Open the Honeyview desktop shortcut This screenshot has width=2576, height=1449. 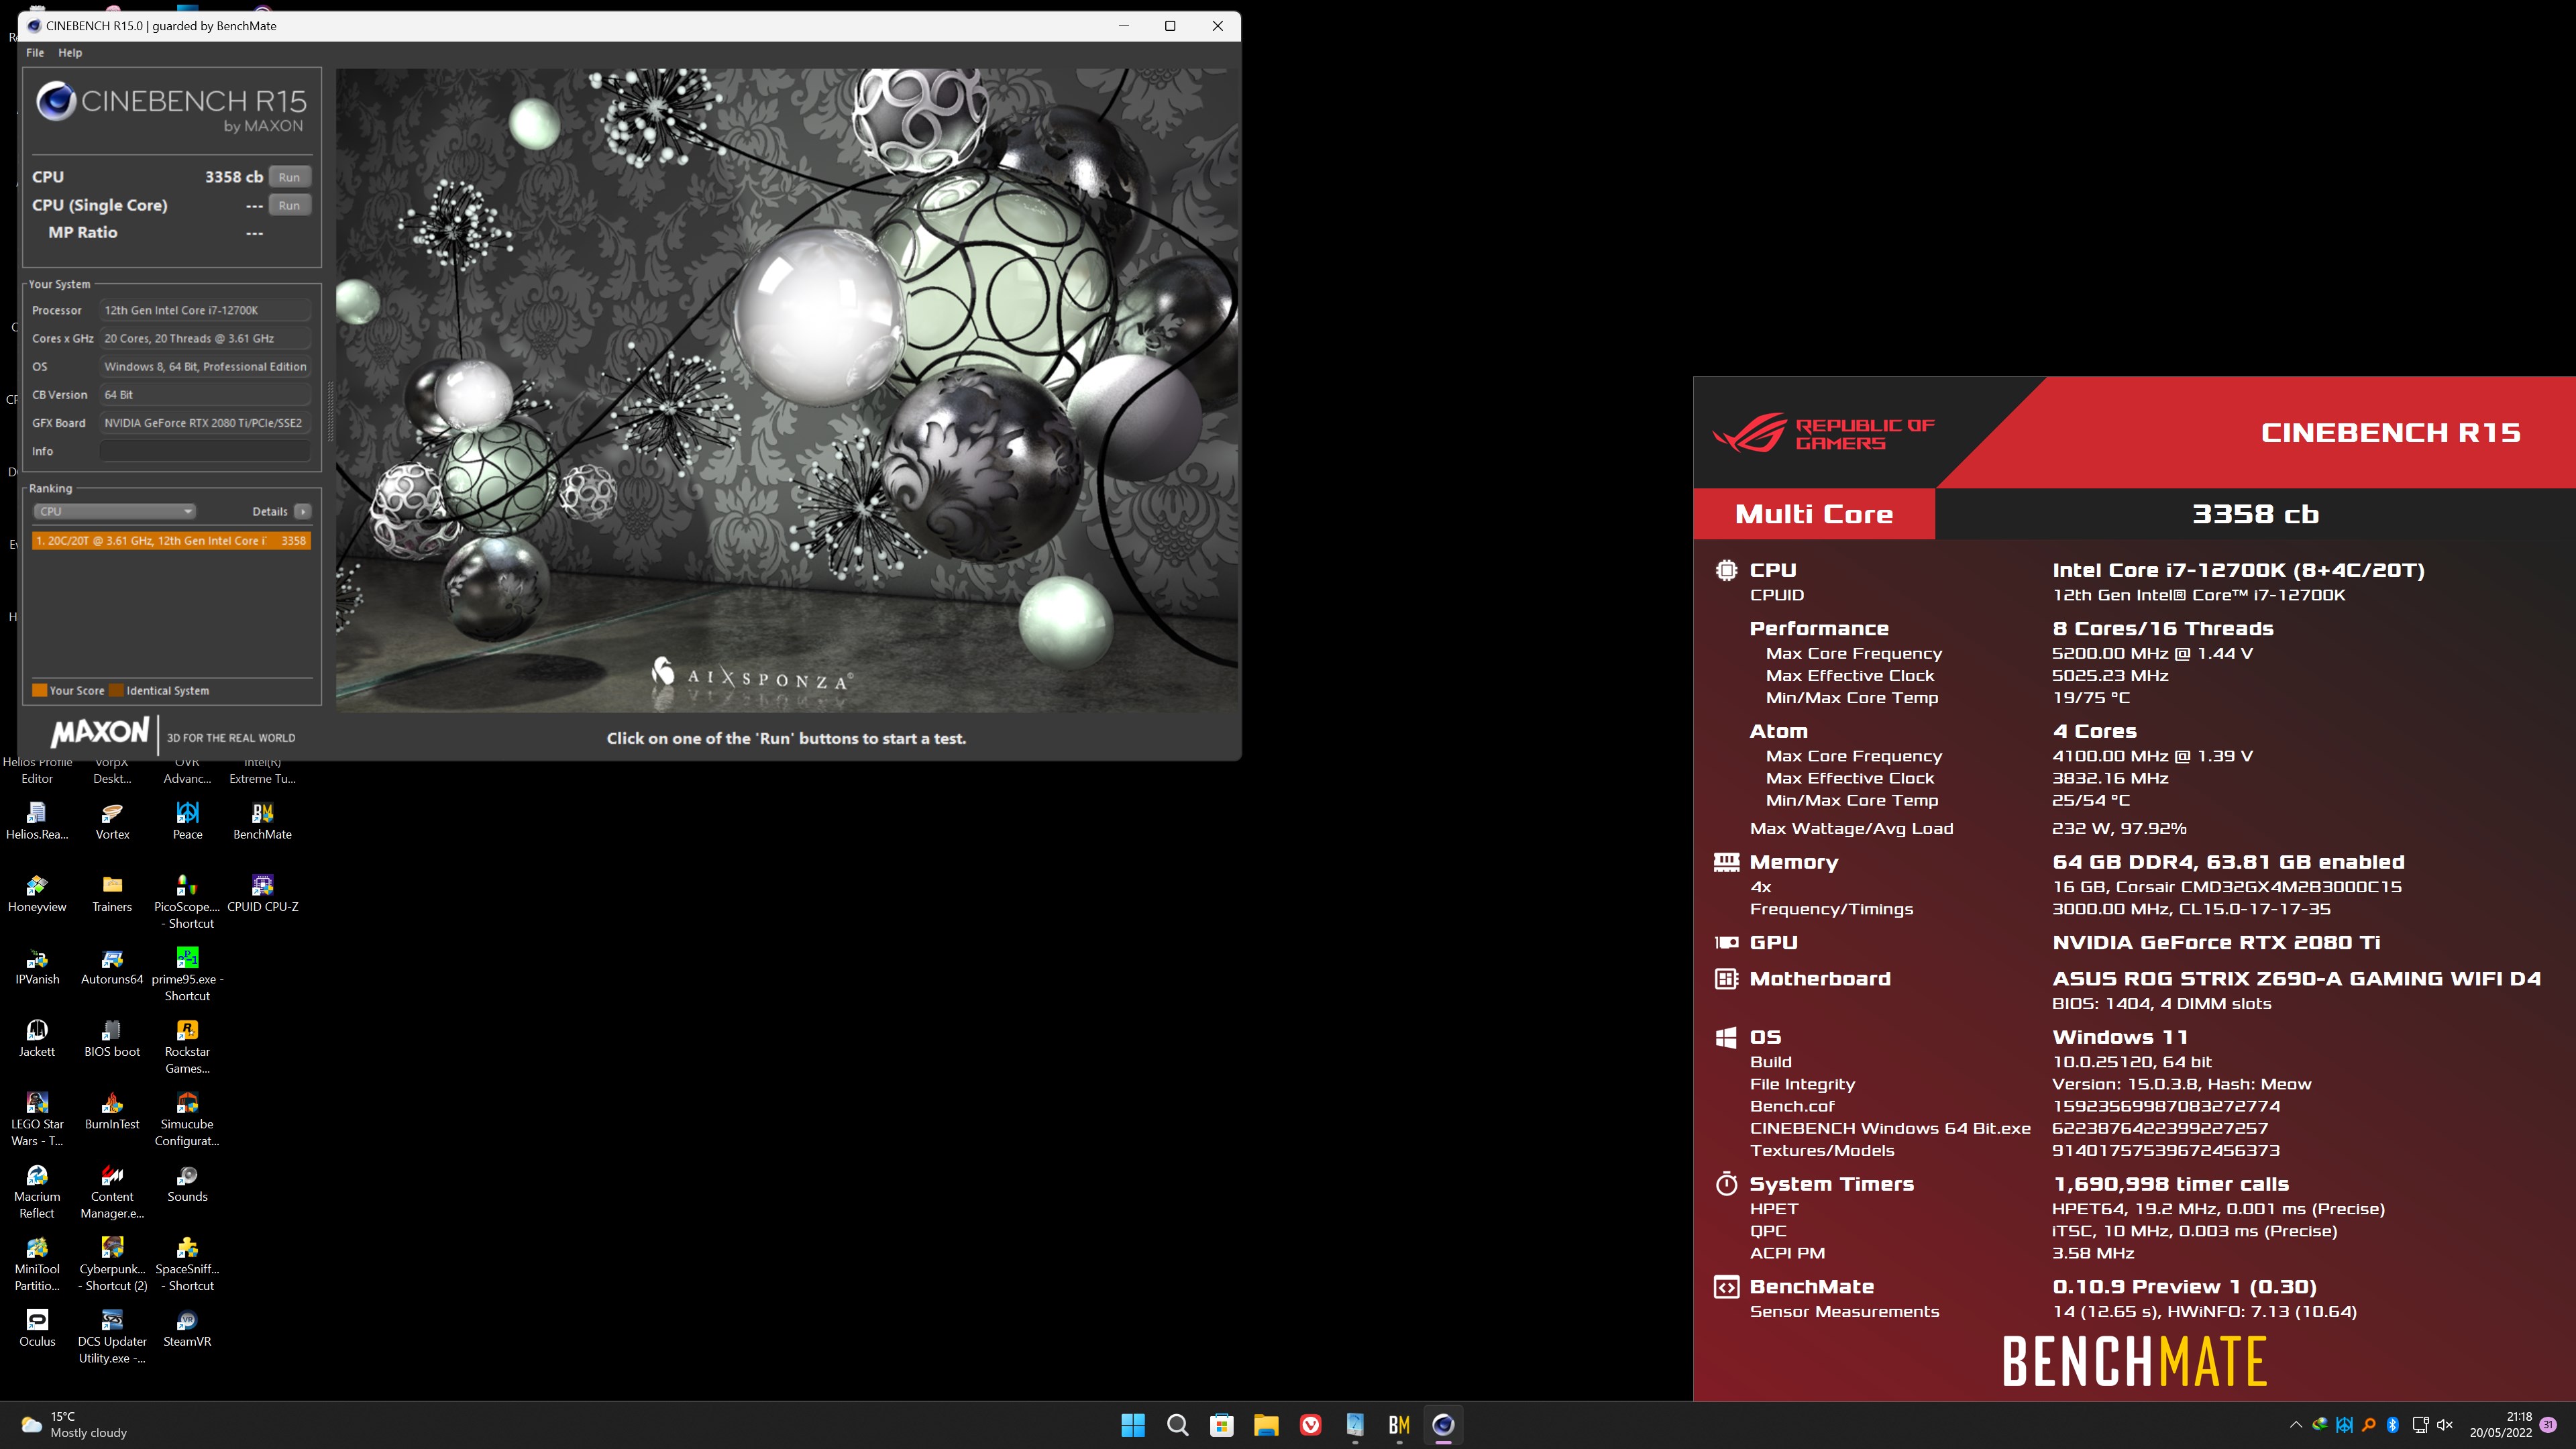point(37,893)
